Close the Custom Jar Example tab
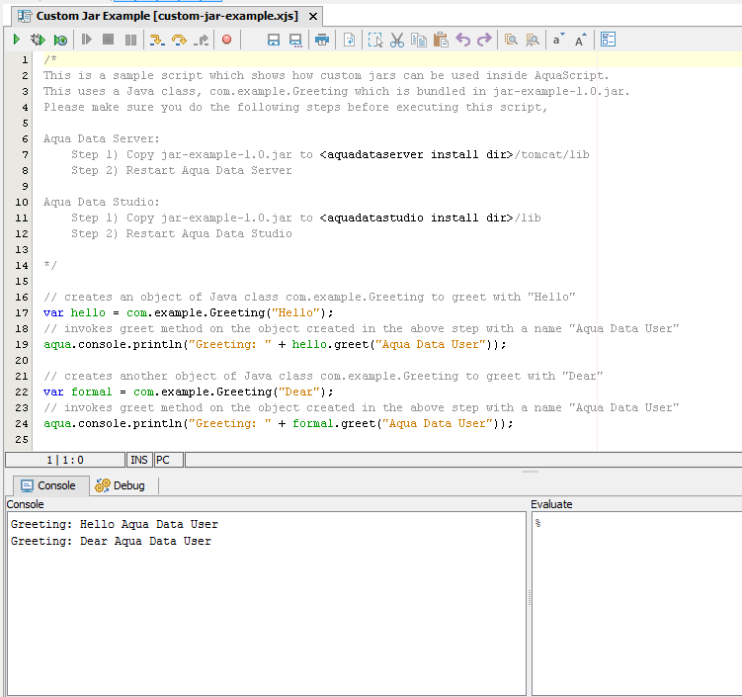The image size is (742, 697). (x=313, y=17)
